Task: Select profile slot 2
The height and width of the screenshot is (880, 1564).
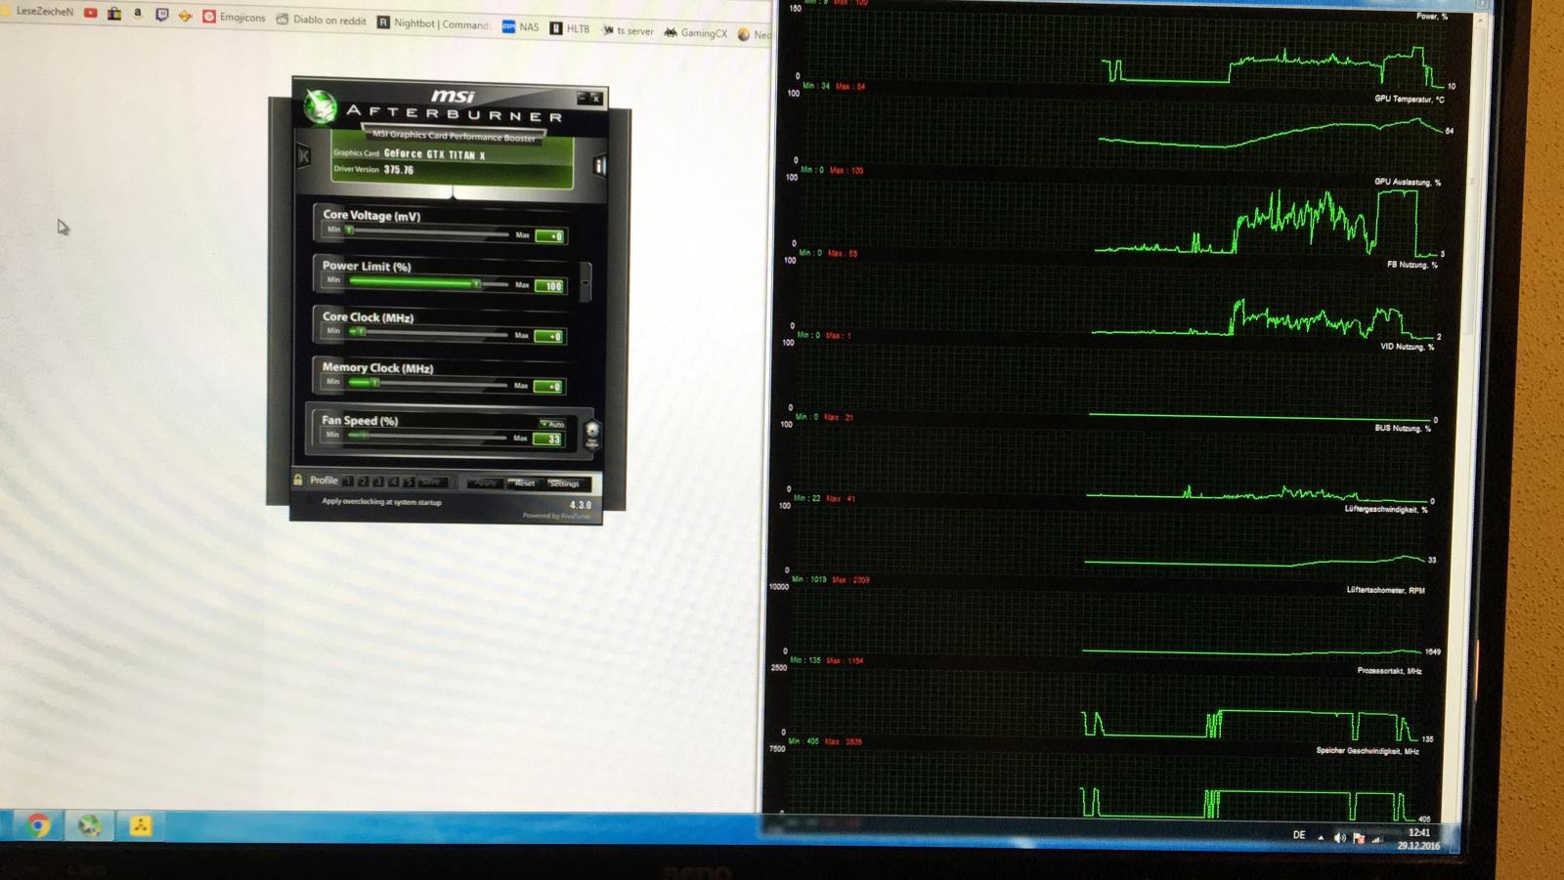Action: click(363, 482)
